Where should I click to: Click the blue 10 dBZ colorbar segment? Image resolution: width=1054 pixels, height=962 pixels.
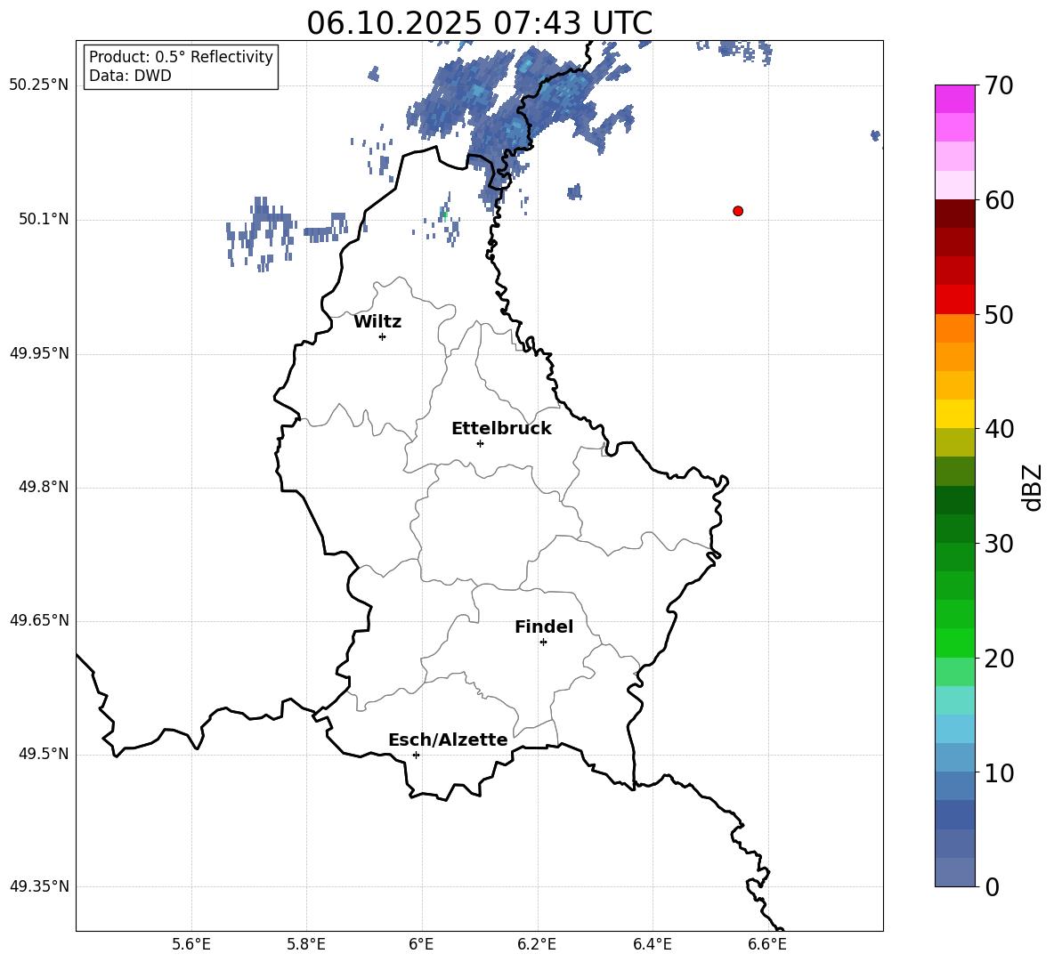coord(954,758)
